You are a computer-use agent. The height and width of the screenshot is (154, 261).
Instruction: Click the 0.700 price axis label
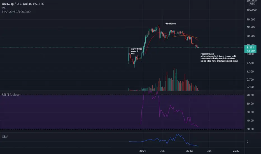[x=250, y=80]
